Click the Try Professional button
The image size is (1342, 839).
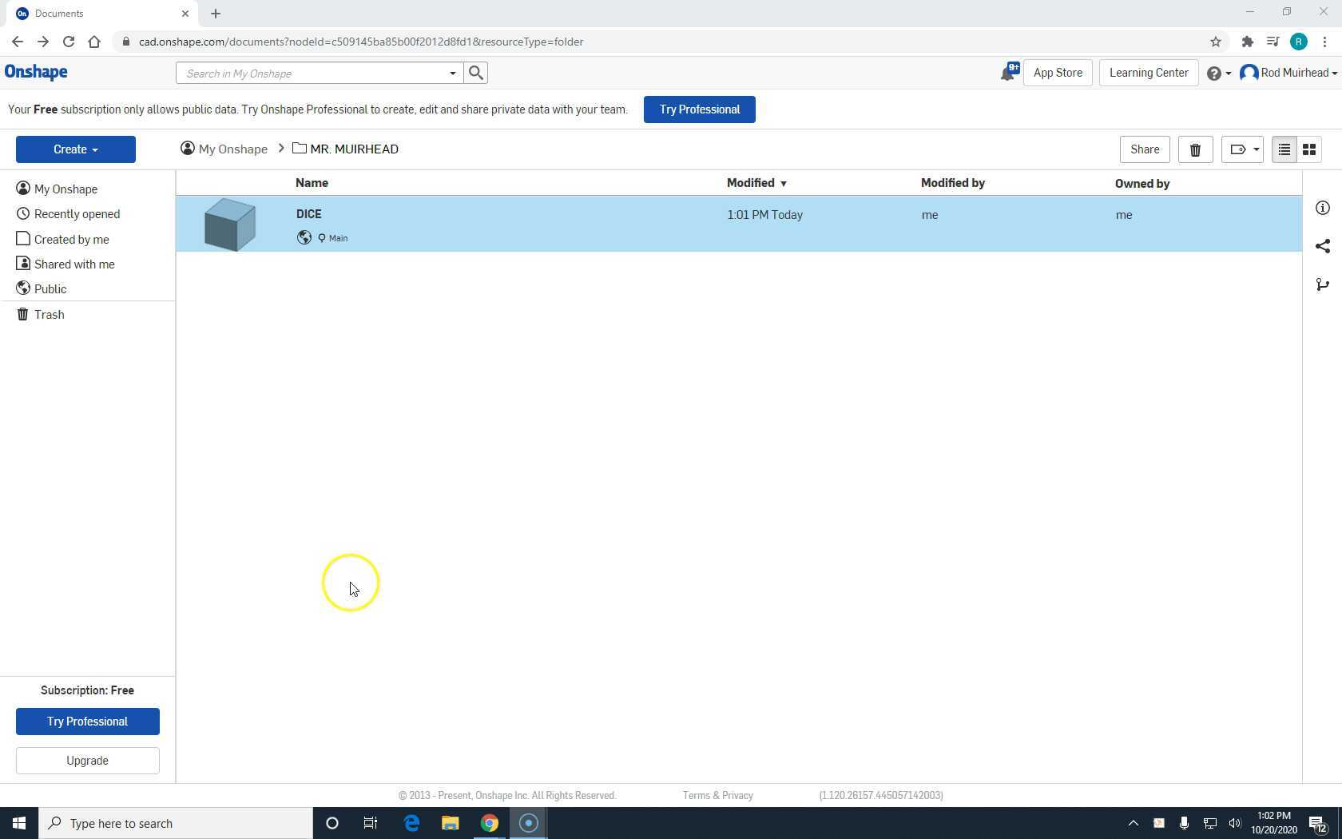[698, 109]
